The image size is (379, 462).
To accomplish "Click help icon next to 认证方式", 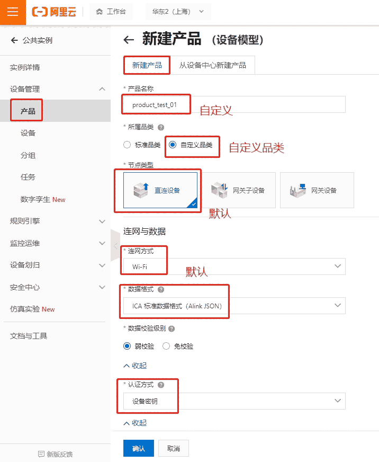I will pos(161,385).
